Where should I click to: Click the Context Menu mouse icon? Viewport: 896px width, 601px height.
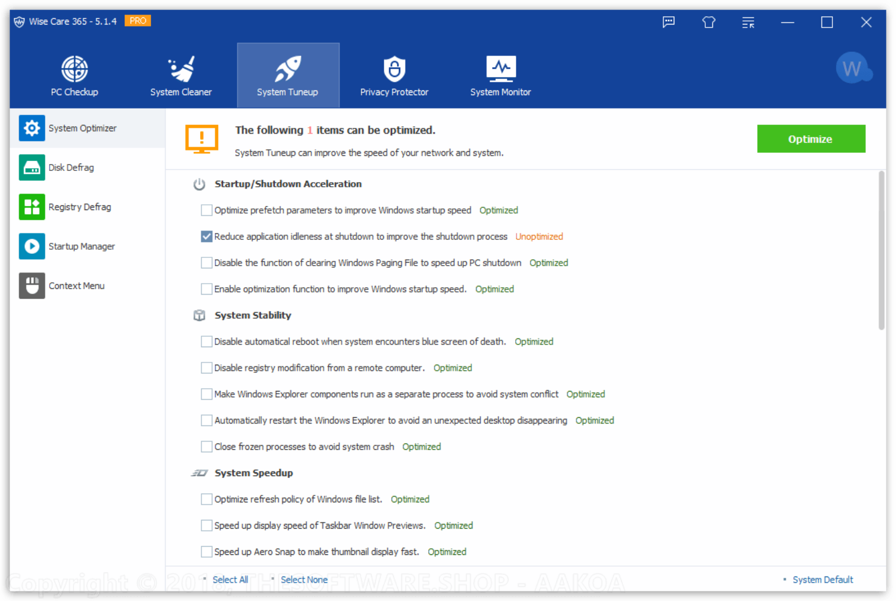pyautogui.click(x=32, y=285)
